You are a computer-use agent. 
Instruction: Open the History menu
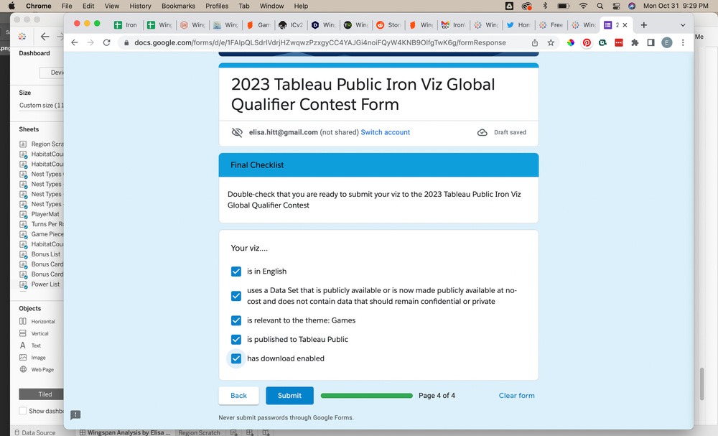[x=140, y=6]
